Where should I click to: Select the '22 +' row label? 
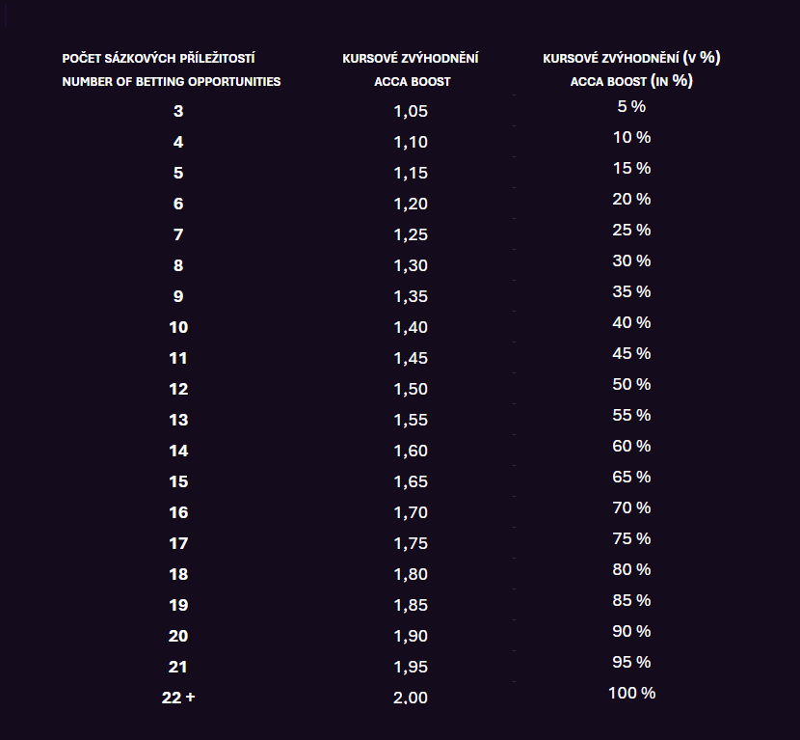coord(178,698)
